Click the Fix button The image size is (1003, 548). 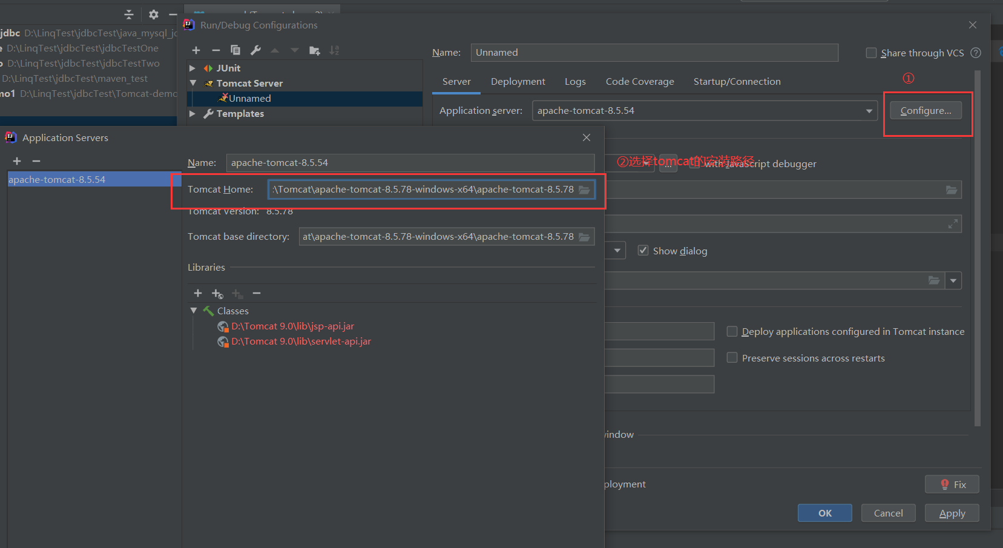pos(952,484)
